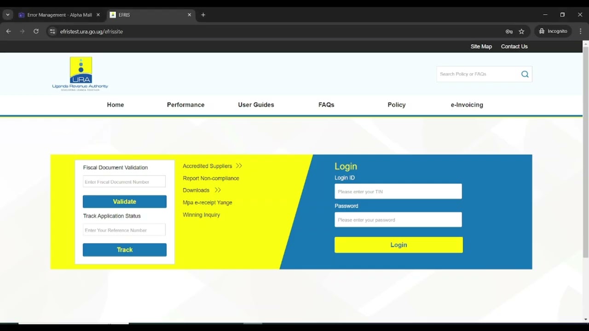Focus the Password field
The width and height of the screenshot is (589, 331).
click(x=398, y=220)
